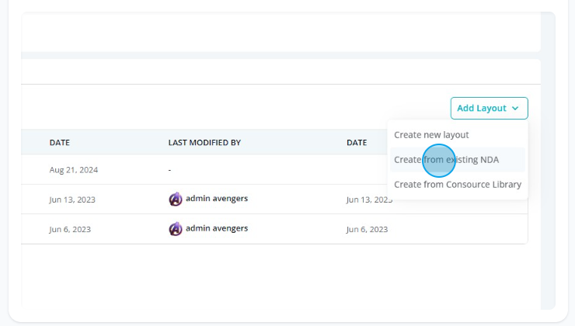Select Create from Consource Library
The height and width of the screenshot is (326, 575).
(x=458, y=184)
